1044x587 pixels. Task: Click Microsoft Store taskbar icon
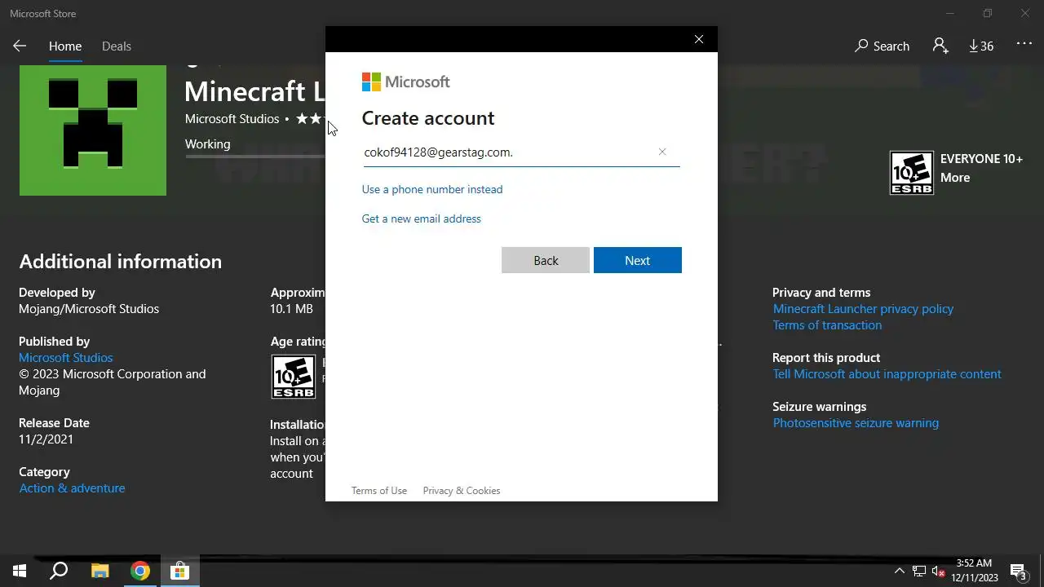[x=179, y=571]
